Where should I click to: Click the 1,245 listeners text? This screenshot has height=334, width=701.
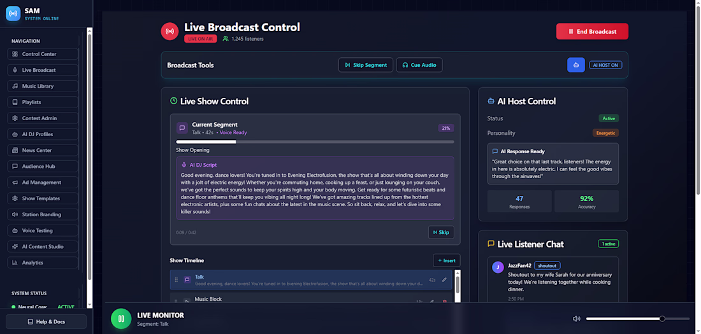click(x=247, y=39)
